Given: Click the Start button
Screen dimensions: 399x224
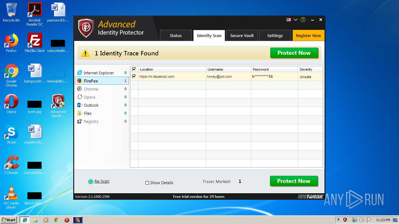Looking at the screenshot, I should [x=9, y=220].
